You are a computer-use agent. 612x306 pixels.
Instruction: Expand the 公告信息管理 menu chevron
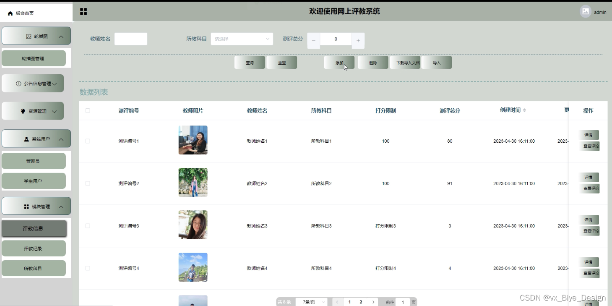(x=55, y=84)
